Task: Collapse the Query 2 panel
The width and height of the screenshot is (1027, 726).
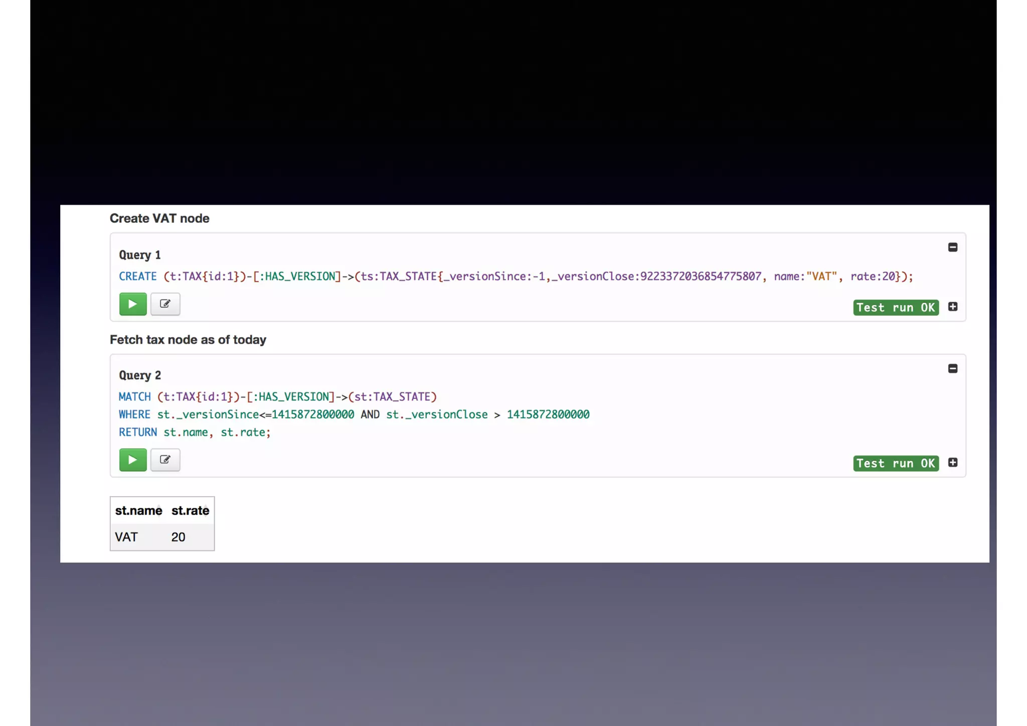Action: (x=952, y=369)
